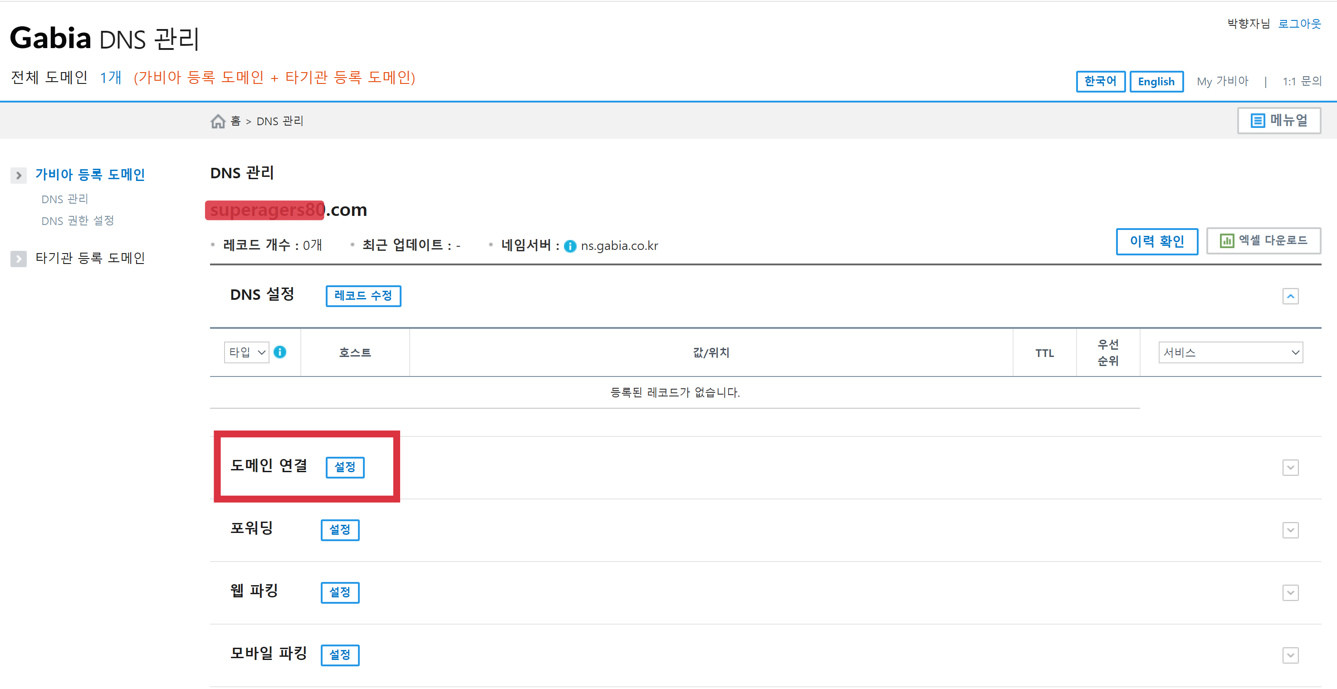This screenshot has height=689, width=1337.
Task: Click arrow icon beside 타기관 등록 도메인
Action: pyautogui.click(x=19, y=259)
